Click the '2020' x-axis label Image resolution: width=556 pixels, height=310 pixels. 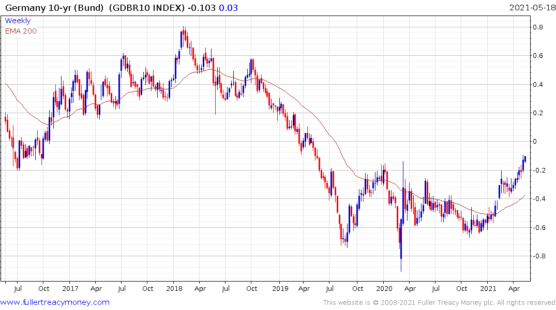pyautogui.click(x=384, y=288)
